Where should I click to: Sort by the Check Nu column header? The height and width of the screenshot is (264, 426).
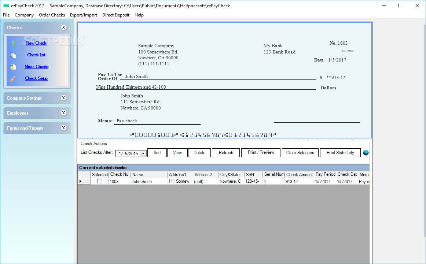tap(120, 174)
